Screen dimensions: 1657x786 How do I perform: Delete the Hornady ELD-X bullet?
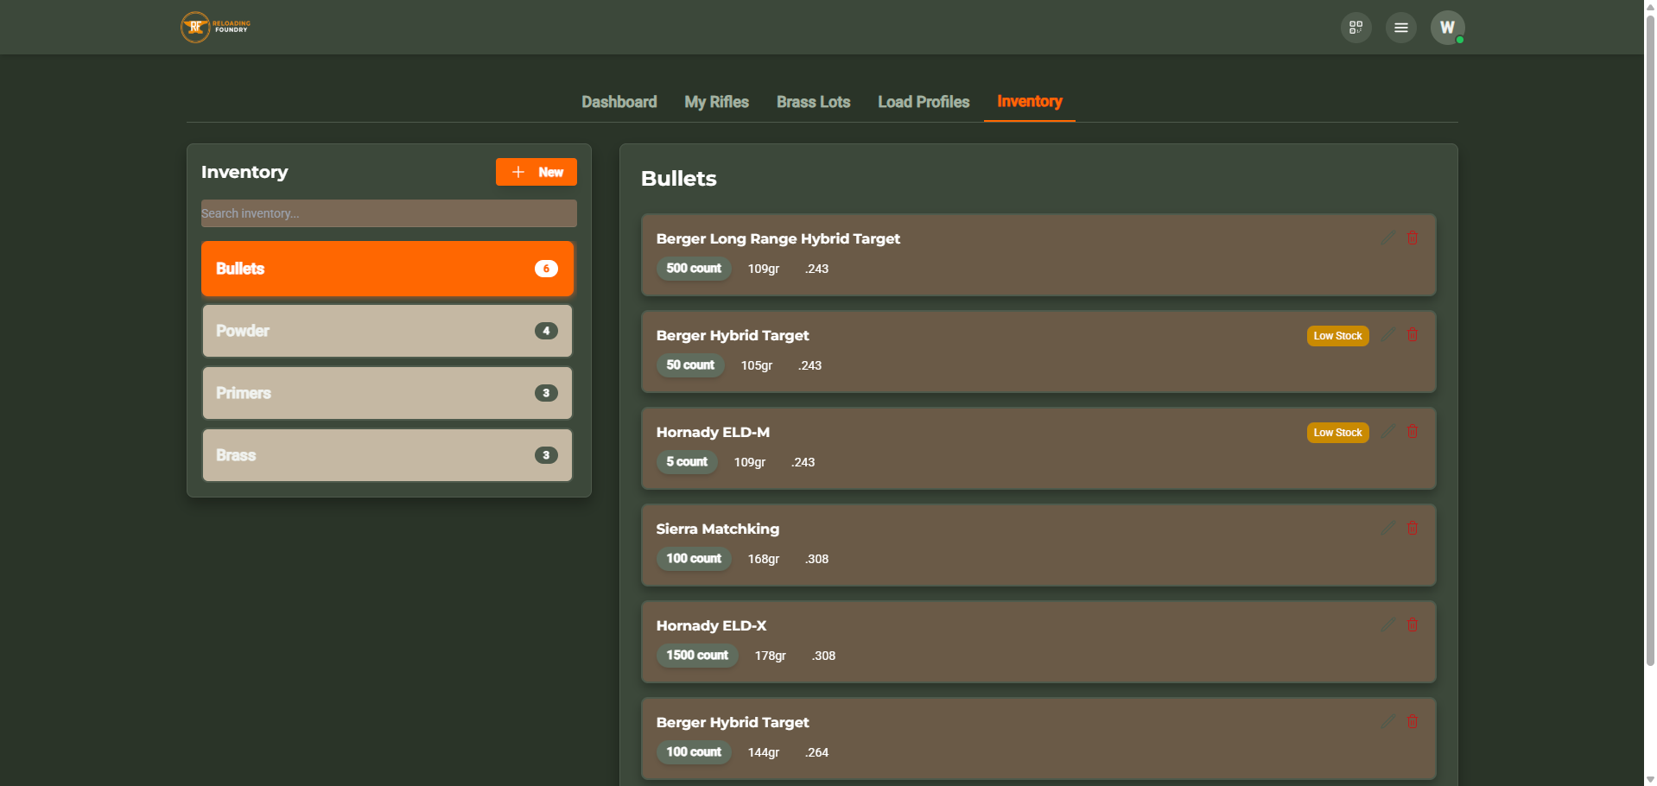click(x=1413, y=624)
